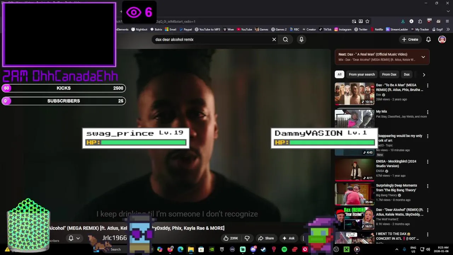Show hidden system tray icons
Screen dimensions: 453x255
pos(397,249)
